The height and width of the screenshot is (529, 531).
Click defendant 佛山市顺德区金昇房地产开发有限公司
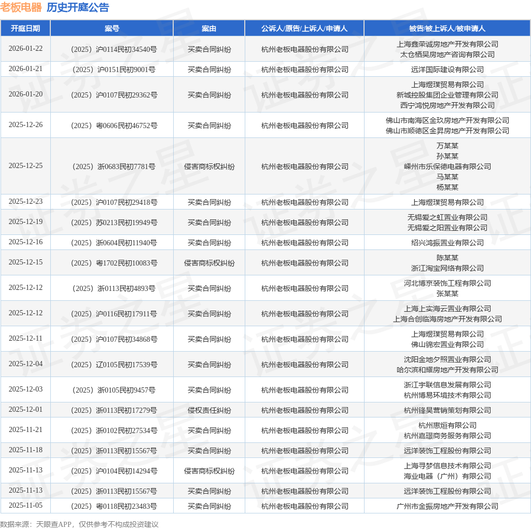(x=448, y=131)
